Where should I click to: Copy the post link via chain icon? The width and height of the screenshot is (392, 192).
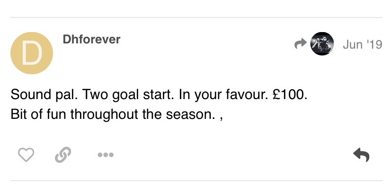pos(63,155)
